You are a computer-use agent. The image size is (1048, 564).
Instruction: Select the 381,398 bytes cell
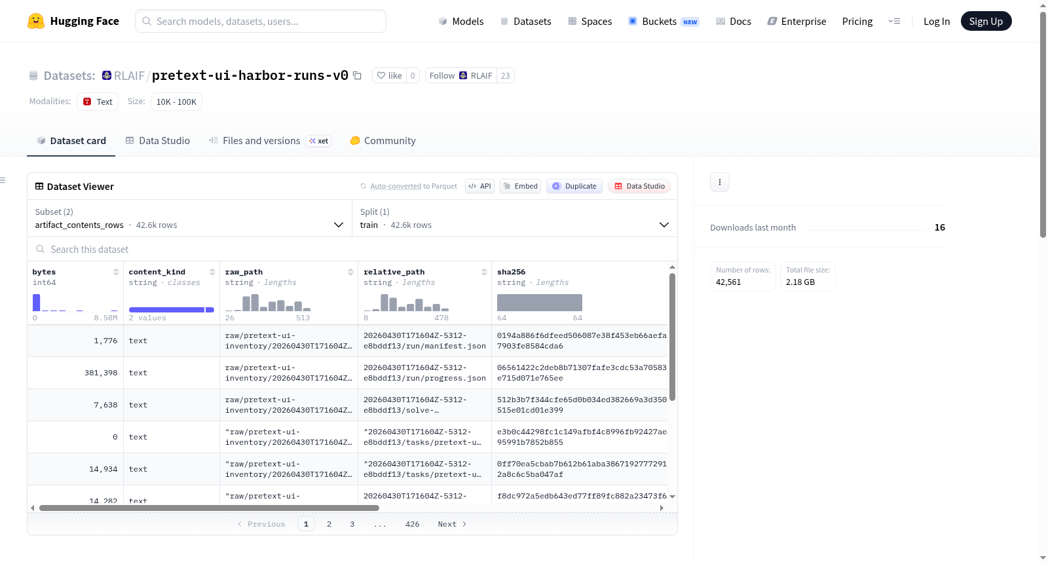(75, 373)
